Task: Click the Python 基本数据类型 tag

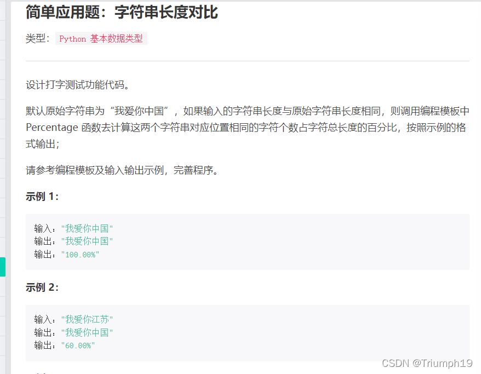Action: 101,39
